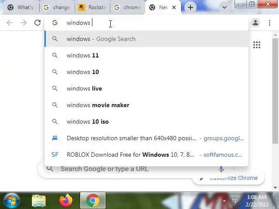Image resolution: width=279 pixels, height=209 pixels.
Task: Click the search icon beside windows movie maker
Action: point(55,105)
